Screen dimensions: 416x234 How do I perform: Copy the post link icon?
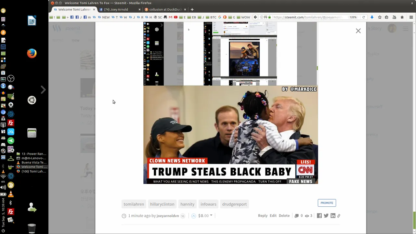[x=339, y=216]
